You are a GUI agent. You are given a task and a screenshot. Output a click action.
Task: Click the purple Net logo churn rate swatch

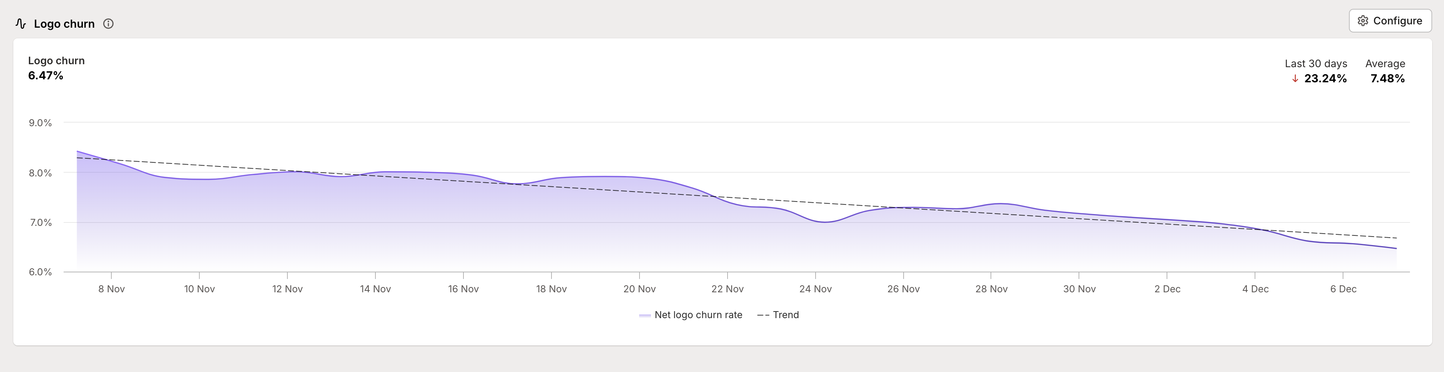coord(645,316)
